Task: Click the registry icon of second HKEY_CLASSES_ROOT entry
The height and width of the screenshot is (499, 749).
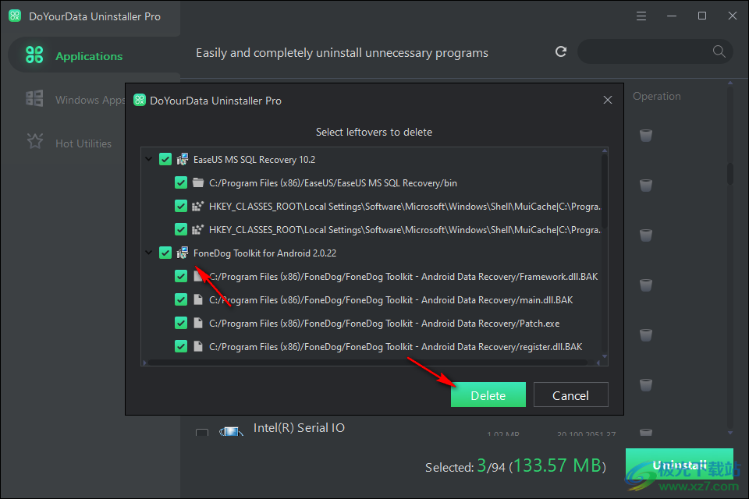Action: coord(197,229)
